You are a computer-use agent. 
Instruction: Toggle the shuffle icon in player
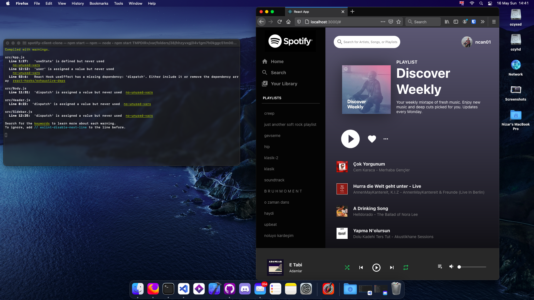pos(347,267)
